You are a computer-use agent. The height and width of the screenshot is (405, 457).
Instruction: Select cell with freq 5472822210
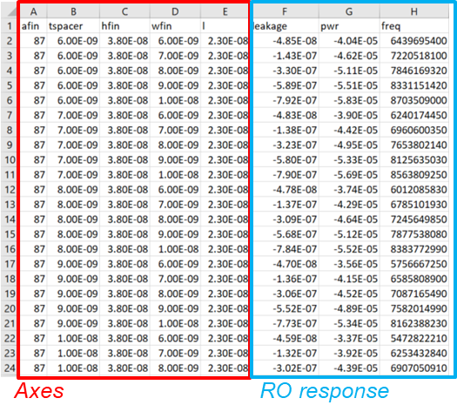(414, 338)
